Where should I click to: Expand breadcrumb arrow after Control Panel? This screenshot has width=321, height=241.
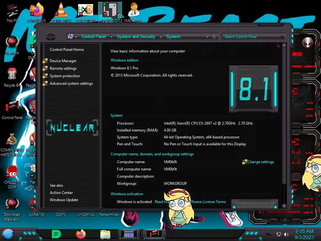(111, 36)
